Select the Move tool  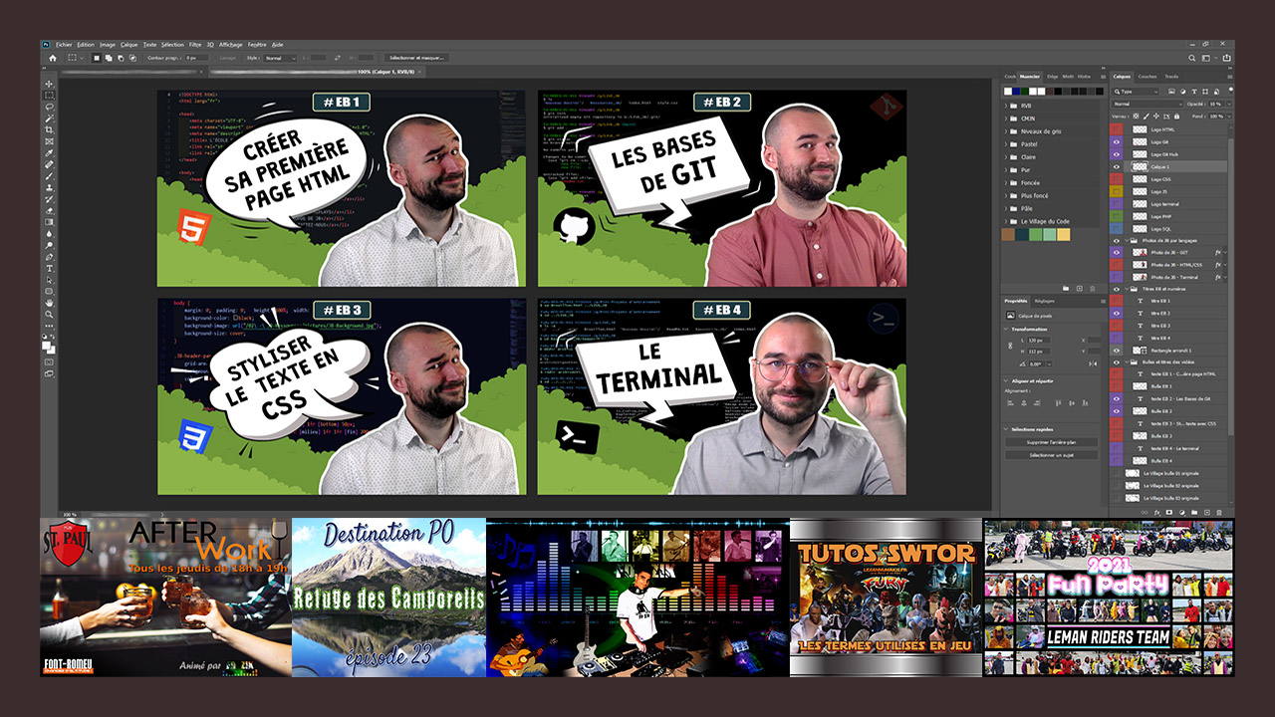(49, 84)
